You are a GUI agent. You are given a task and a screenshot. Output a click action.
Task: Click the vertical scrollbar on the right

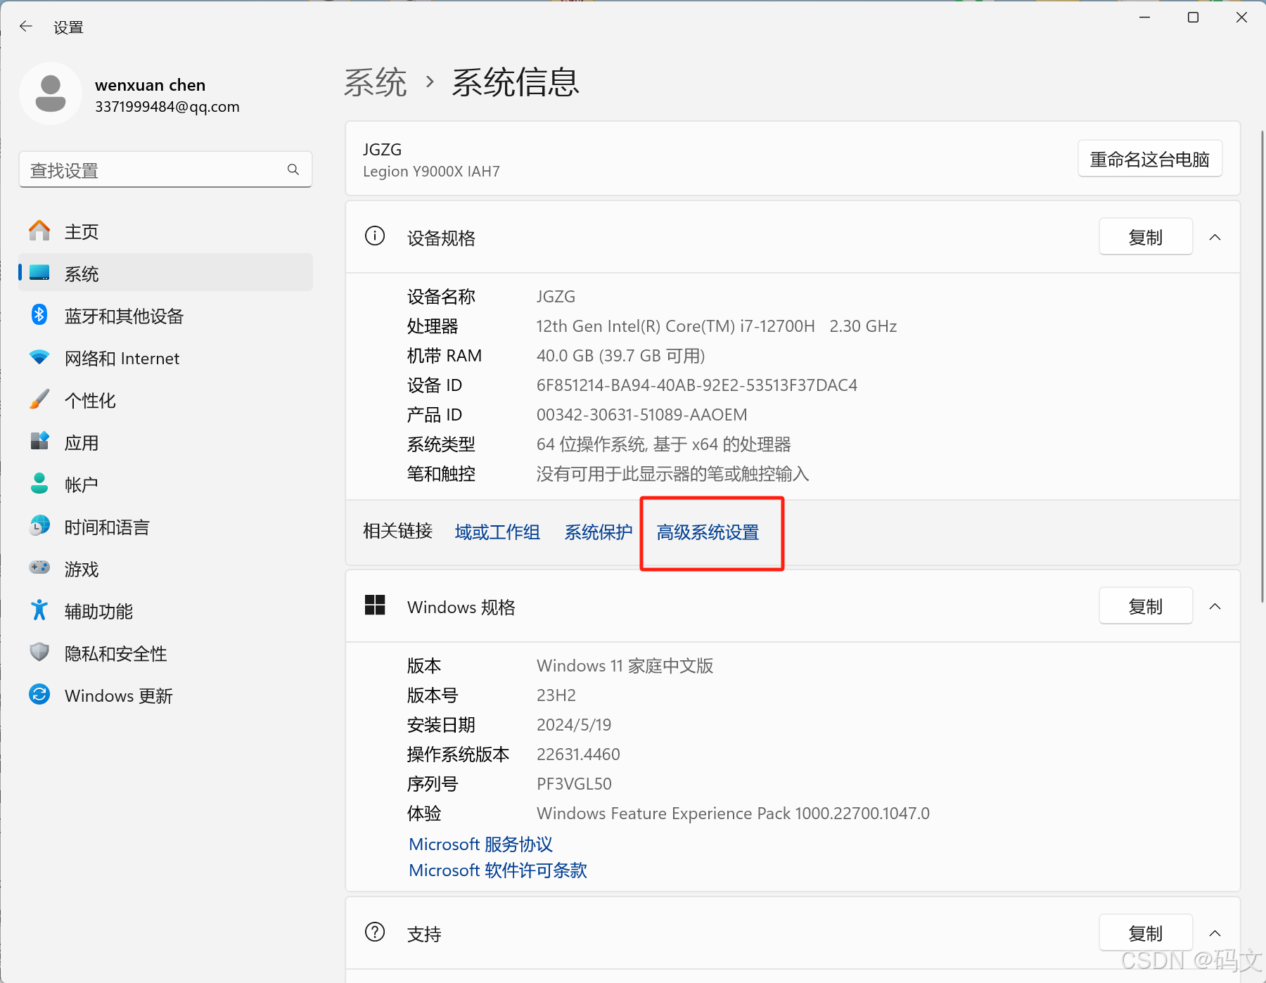pos(1262,366)
